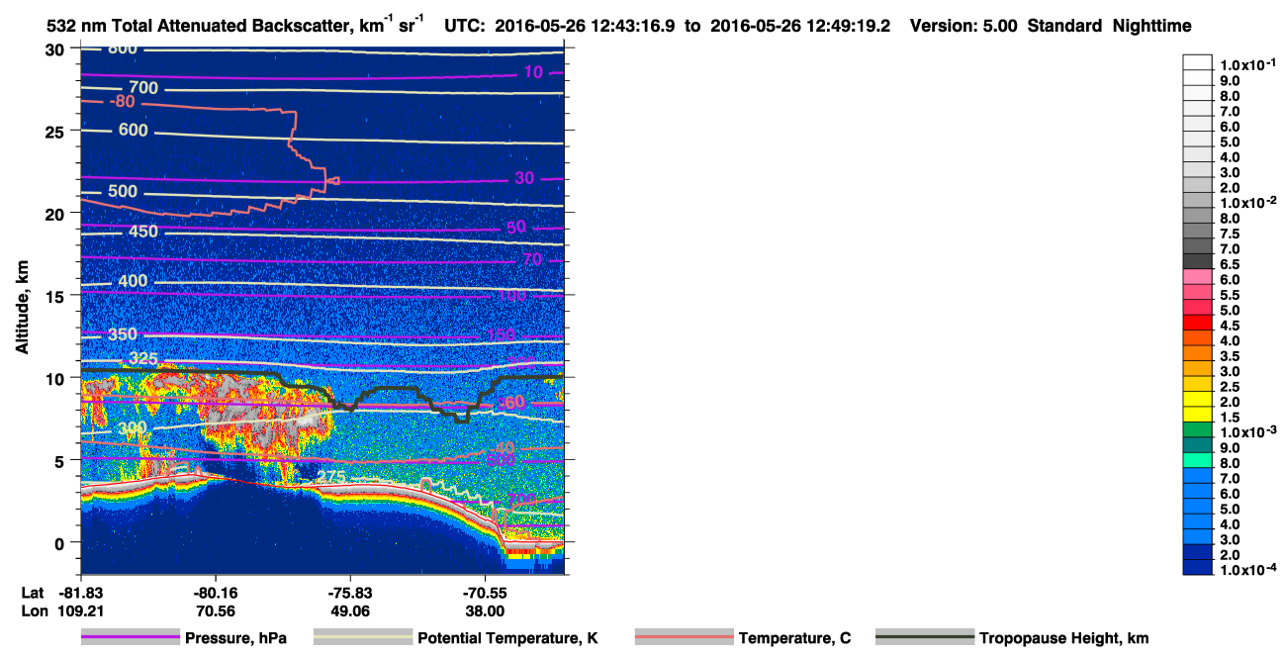Click the latitude value -70.55

coord(485,593)
